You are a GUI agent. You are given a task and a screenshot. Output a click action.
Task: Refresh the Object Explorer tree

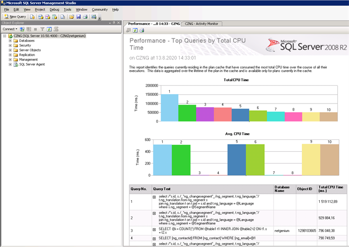coord(49,29)
